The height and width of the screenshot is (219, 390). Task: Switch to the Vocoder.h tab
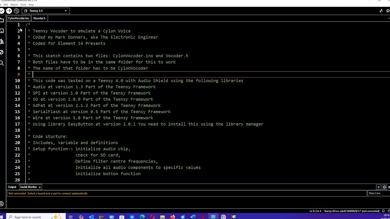[39, 18]
